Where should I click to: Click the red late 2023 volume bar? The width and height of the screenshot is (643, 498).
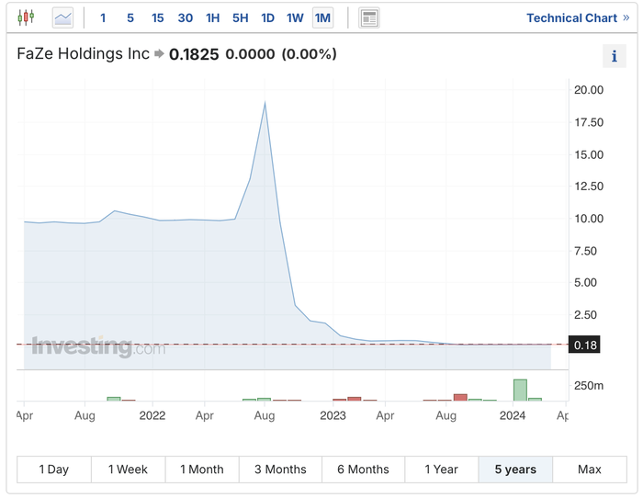(460, 397)
